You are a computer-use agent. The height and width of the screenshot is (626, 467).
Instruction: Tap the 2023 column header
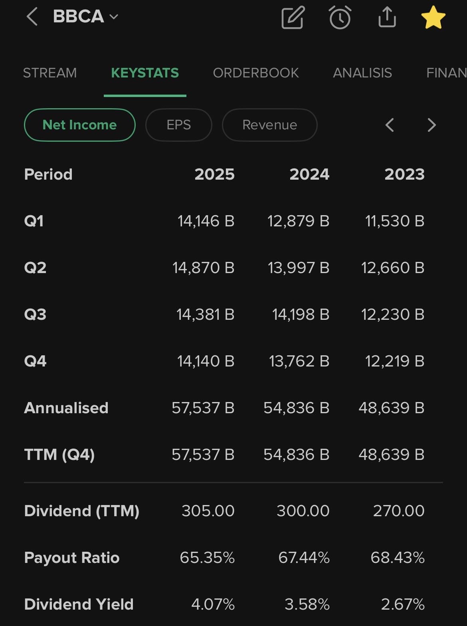coord(404,174)
